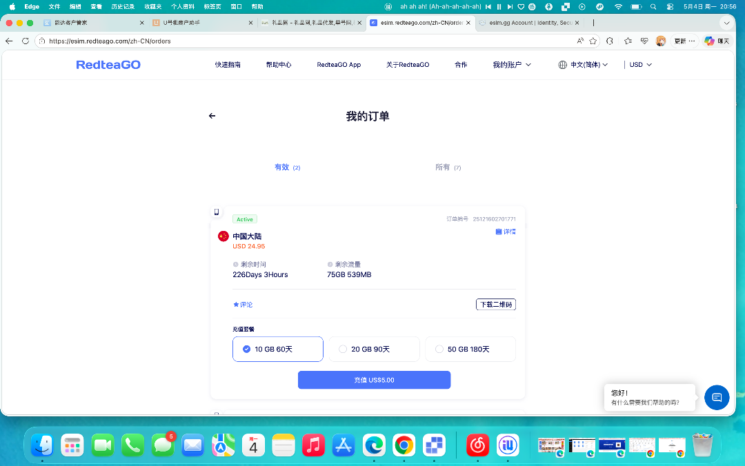
Task: Open the 合作 nav link
Action: (x=461, y=65)
